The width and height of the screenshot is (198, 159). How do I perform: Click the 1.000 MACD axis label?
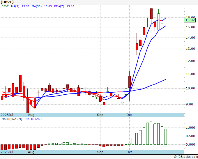coord(190,128)
